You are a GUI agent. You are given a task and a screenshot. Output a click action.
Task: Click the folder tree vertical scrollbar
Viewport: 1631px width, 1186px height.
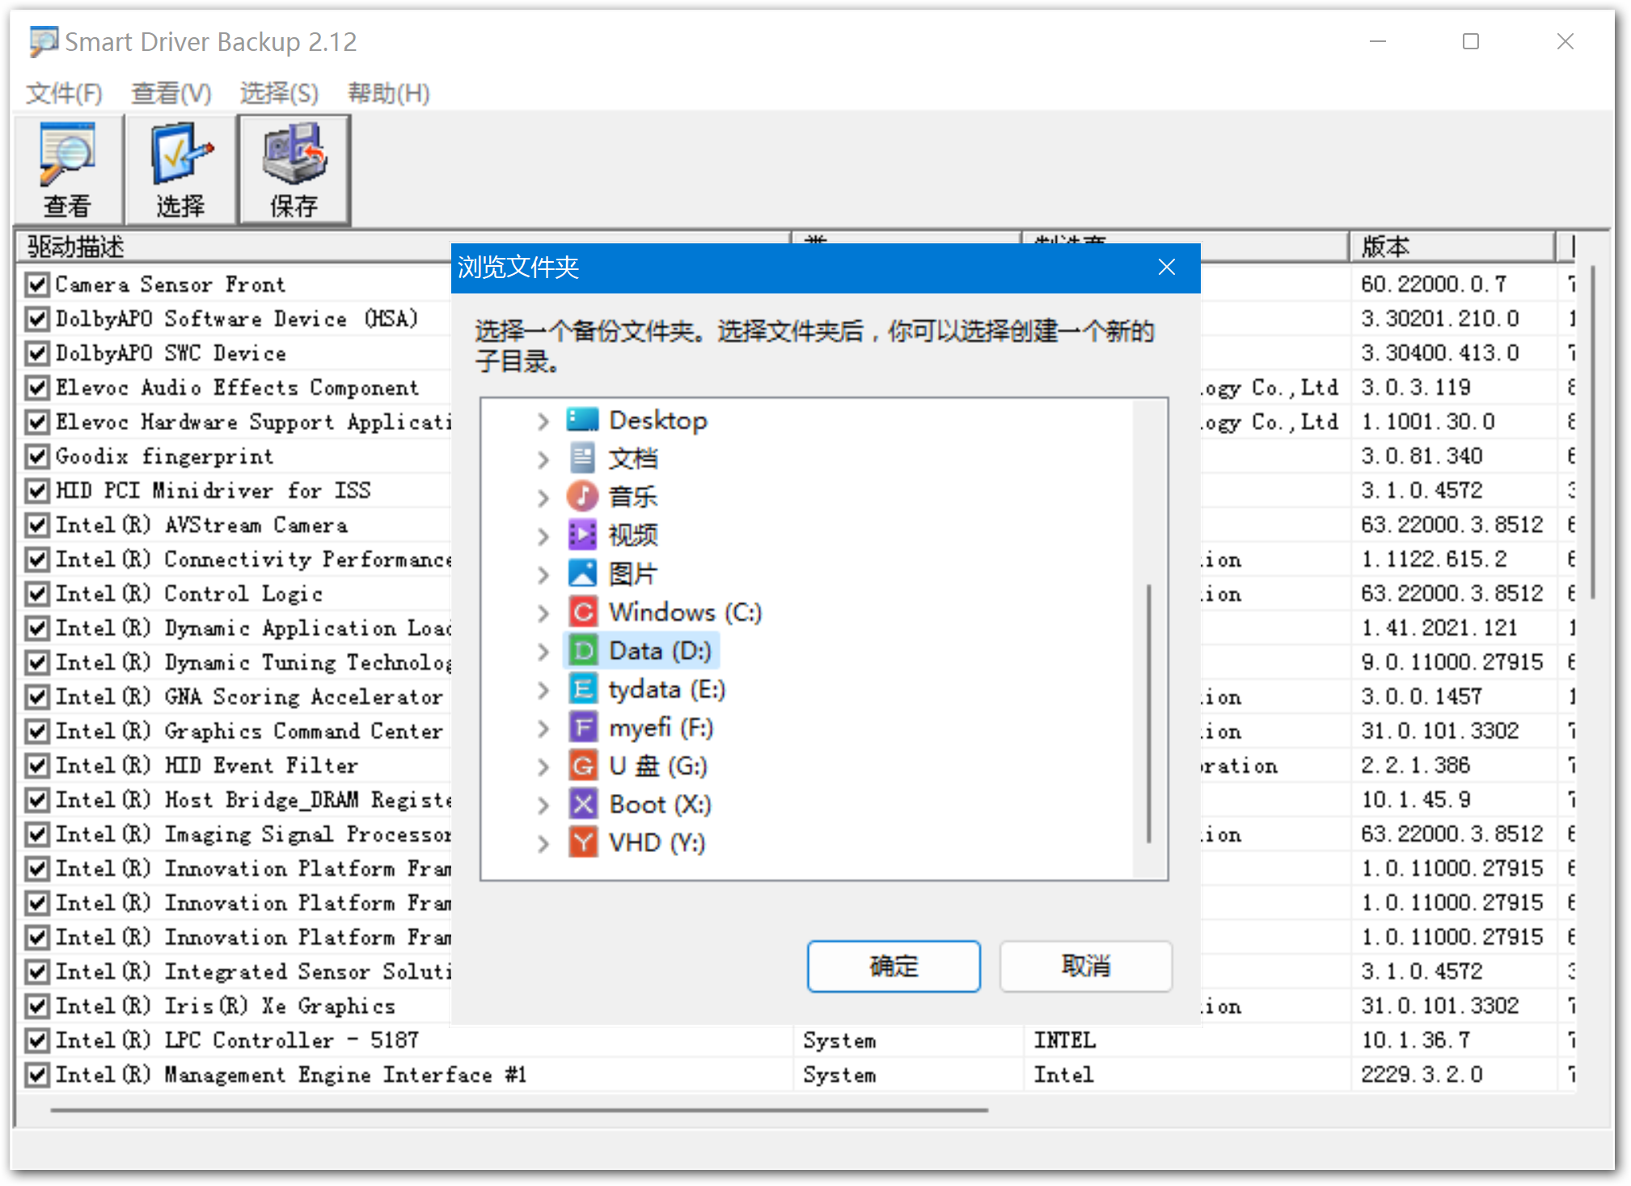[x=1148, y=713]
